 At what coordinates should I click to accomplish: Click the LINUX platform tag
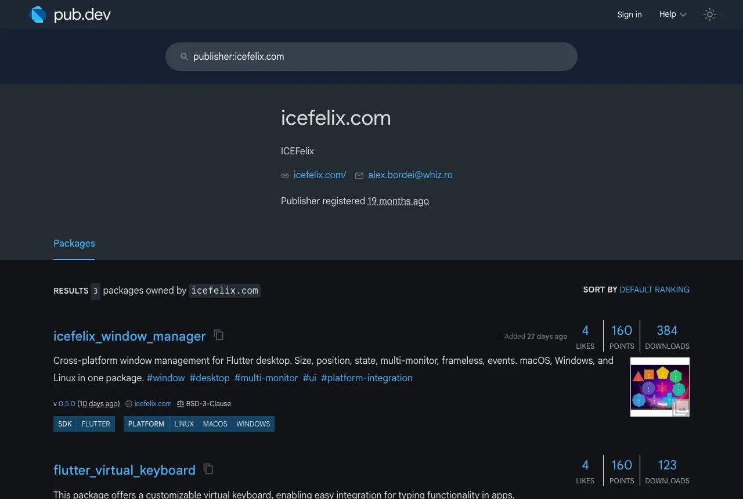[x=184, y=424]
